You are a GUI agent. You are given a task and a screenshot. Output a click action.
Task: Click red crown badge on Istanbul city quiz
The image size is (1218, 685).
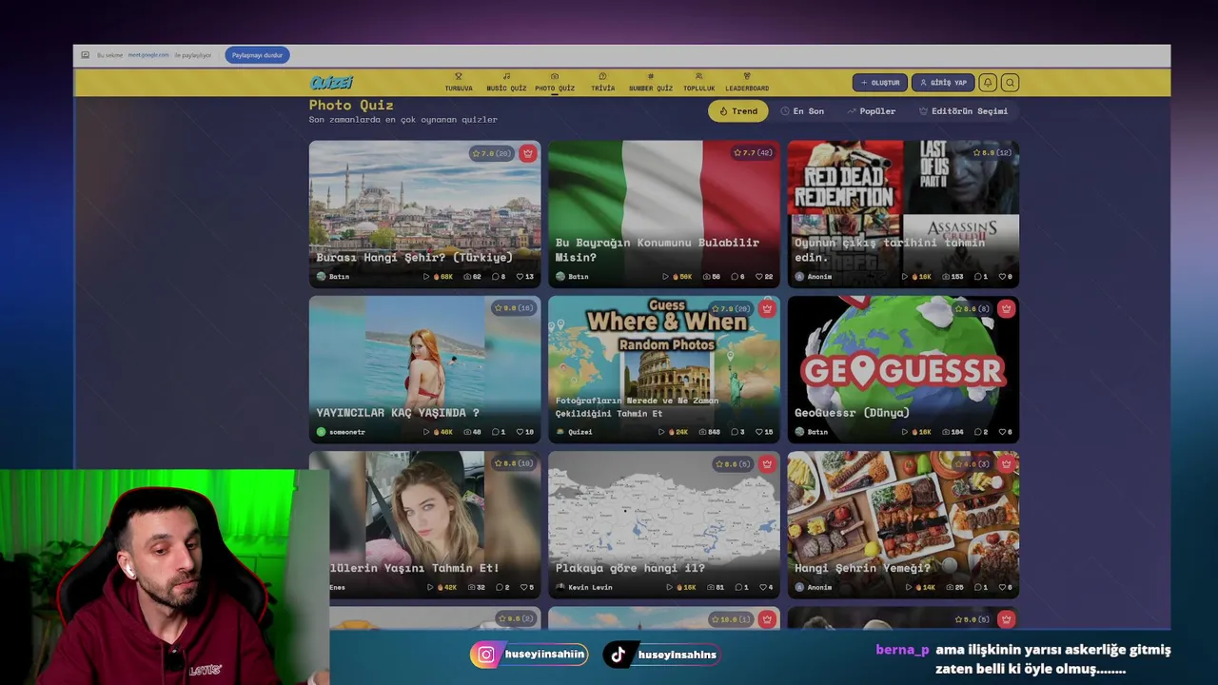(528, 153)
